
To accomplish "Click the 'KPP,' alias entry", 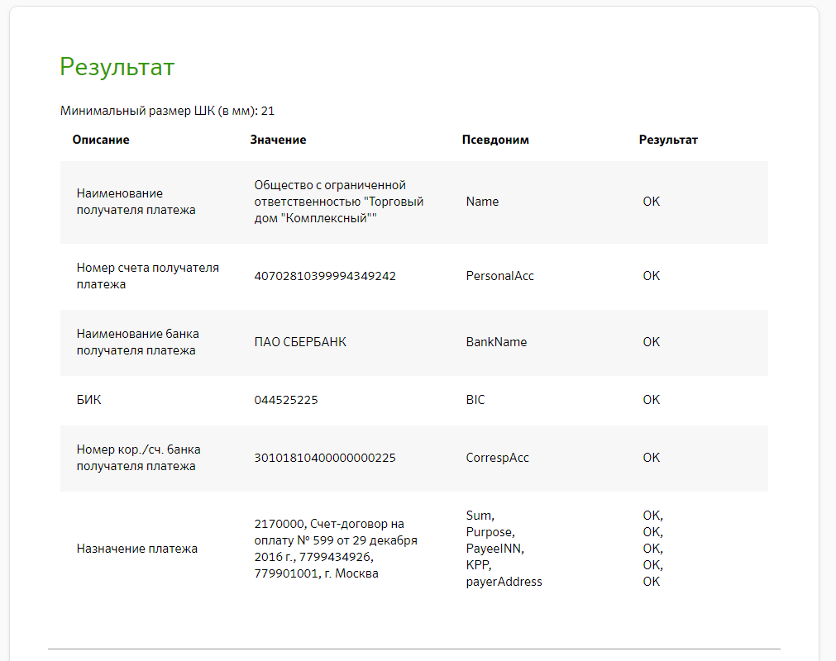I will point(478,565).
